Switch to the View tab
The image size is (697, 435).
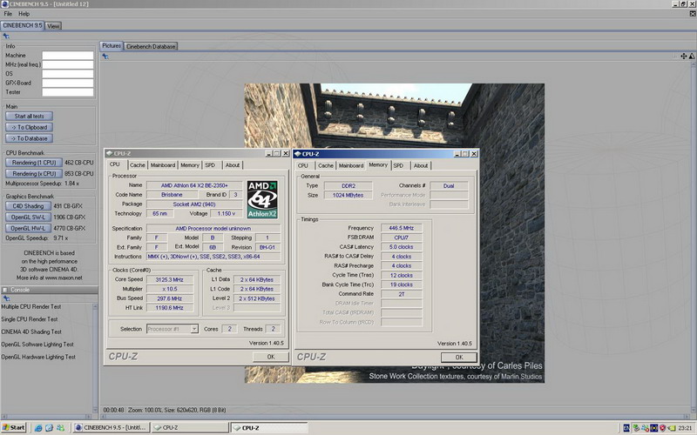point(53,26)
